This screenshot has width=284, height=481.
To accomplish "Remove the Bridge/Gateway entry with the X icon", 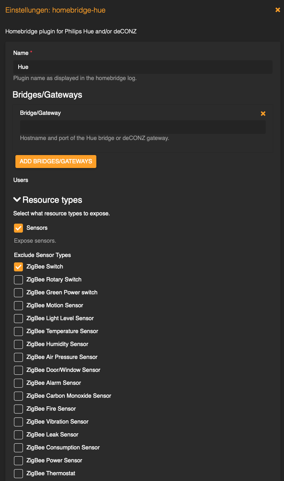I will pyautogui.click(x=263, y=113).
